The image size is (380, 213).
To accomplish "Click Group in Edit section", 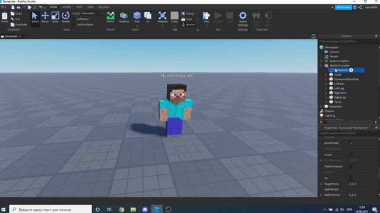I will (x=188, y=14).
